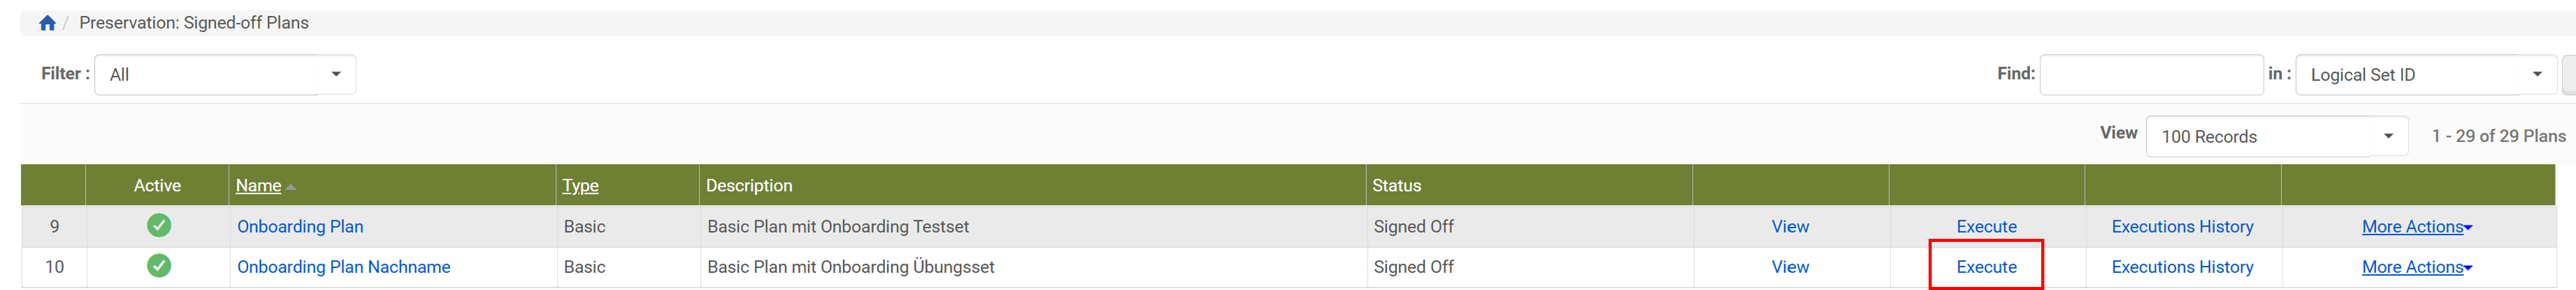
Task: Sort table by Name column header
Action: (258, 185)
